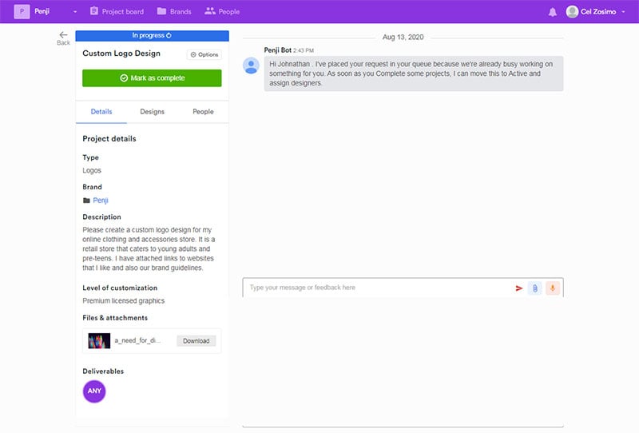Open the Options button

204,54
